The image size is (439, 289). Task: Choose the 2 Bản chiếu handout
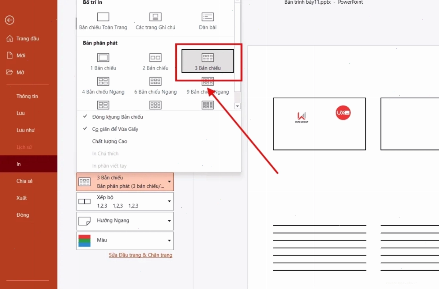tap(155, 61)
